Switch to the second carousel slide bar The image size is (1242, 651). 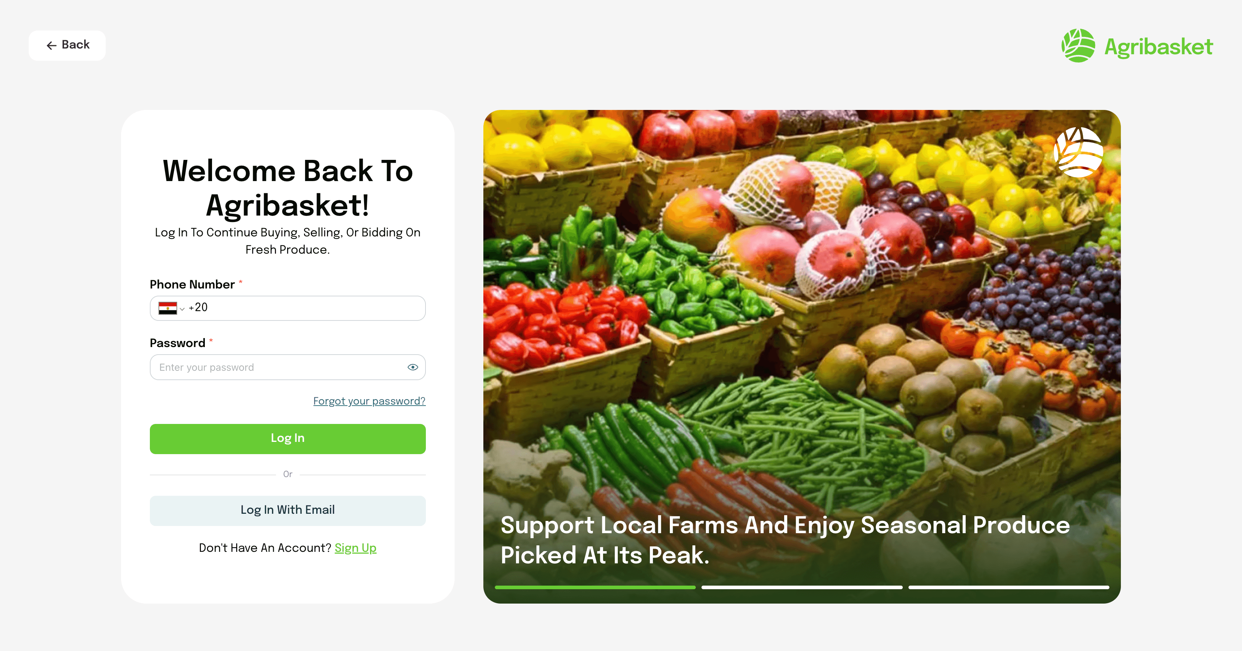pos(802,587)
